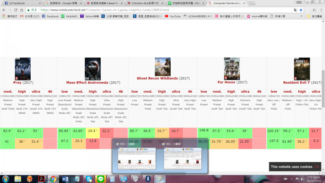Open the Ghost Recon Wildlands link
The height and width of the screenshot is (183, 325).
pos(157,78)
